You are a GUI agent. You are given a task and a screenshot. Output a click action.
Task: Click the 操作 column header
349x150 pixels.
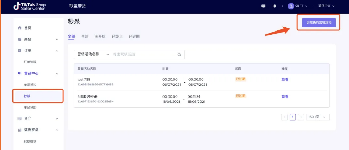pos(285,69)
